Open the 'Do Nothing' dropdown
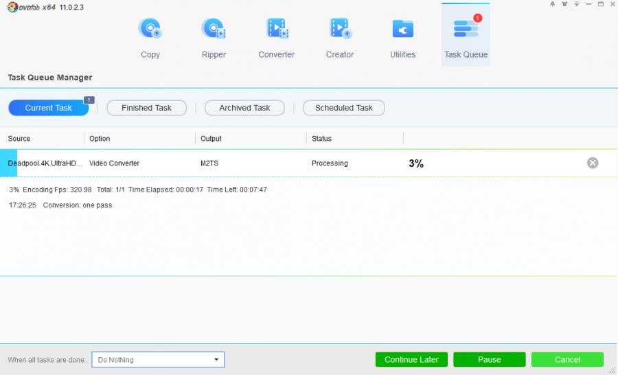618x375 pixels. click(158, 360)
